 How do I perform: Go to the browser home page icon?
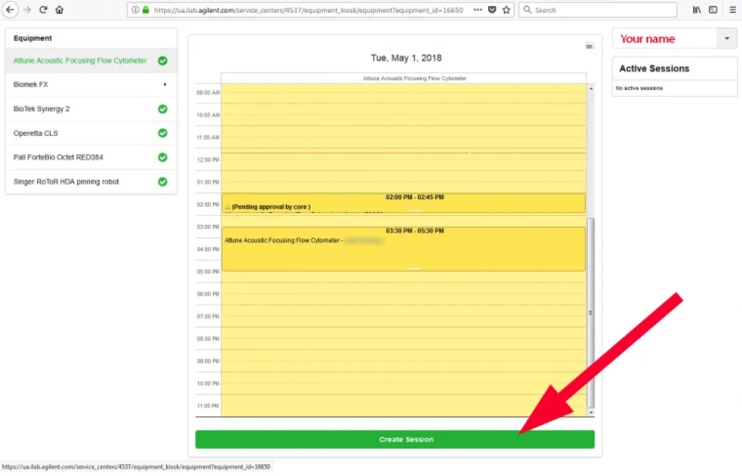(59, 10)
